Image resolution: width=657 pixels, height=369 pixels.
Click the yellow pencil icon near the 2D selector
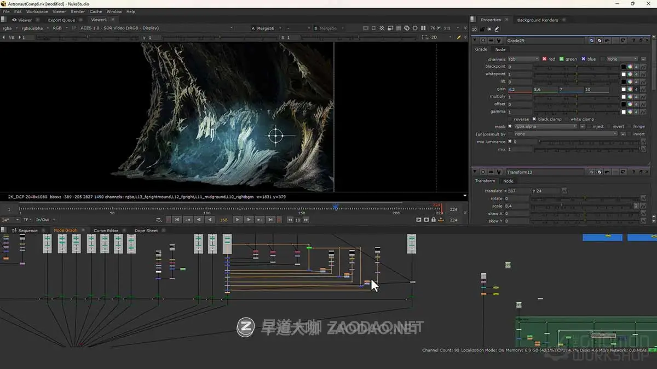click(x=459, y=37)
